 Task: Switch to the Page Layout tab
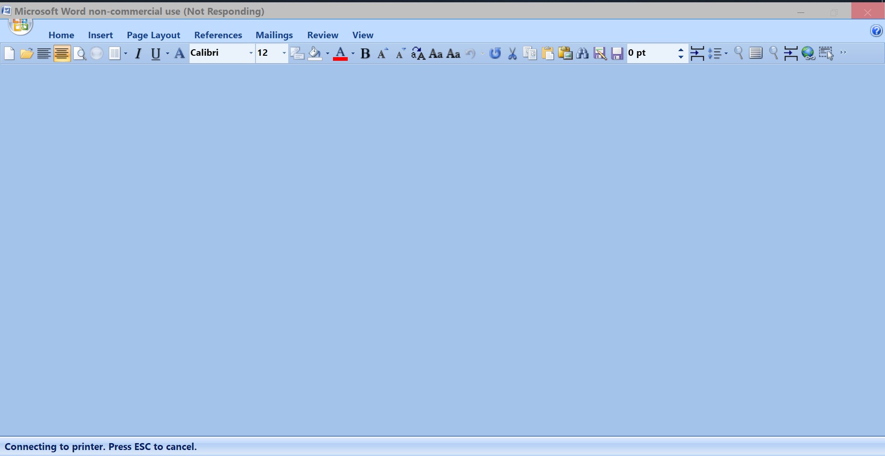coord(153,35)
